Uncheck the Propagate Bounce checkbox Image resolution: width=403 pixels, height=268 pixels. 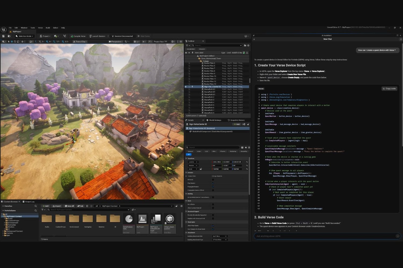[x=213, y=187]
